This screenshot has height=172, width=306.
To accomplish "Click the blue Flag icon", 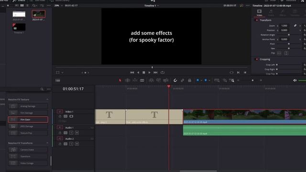I will click(197, 80).
